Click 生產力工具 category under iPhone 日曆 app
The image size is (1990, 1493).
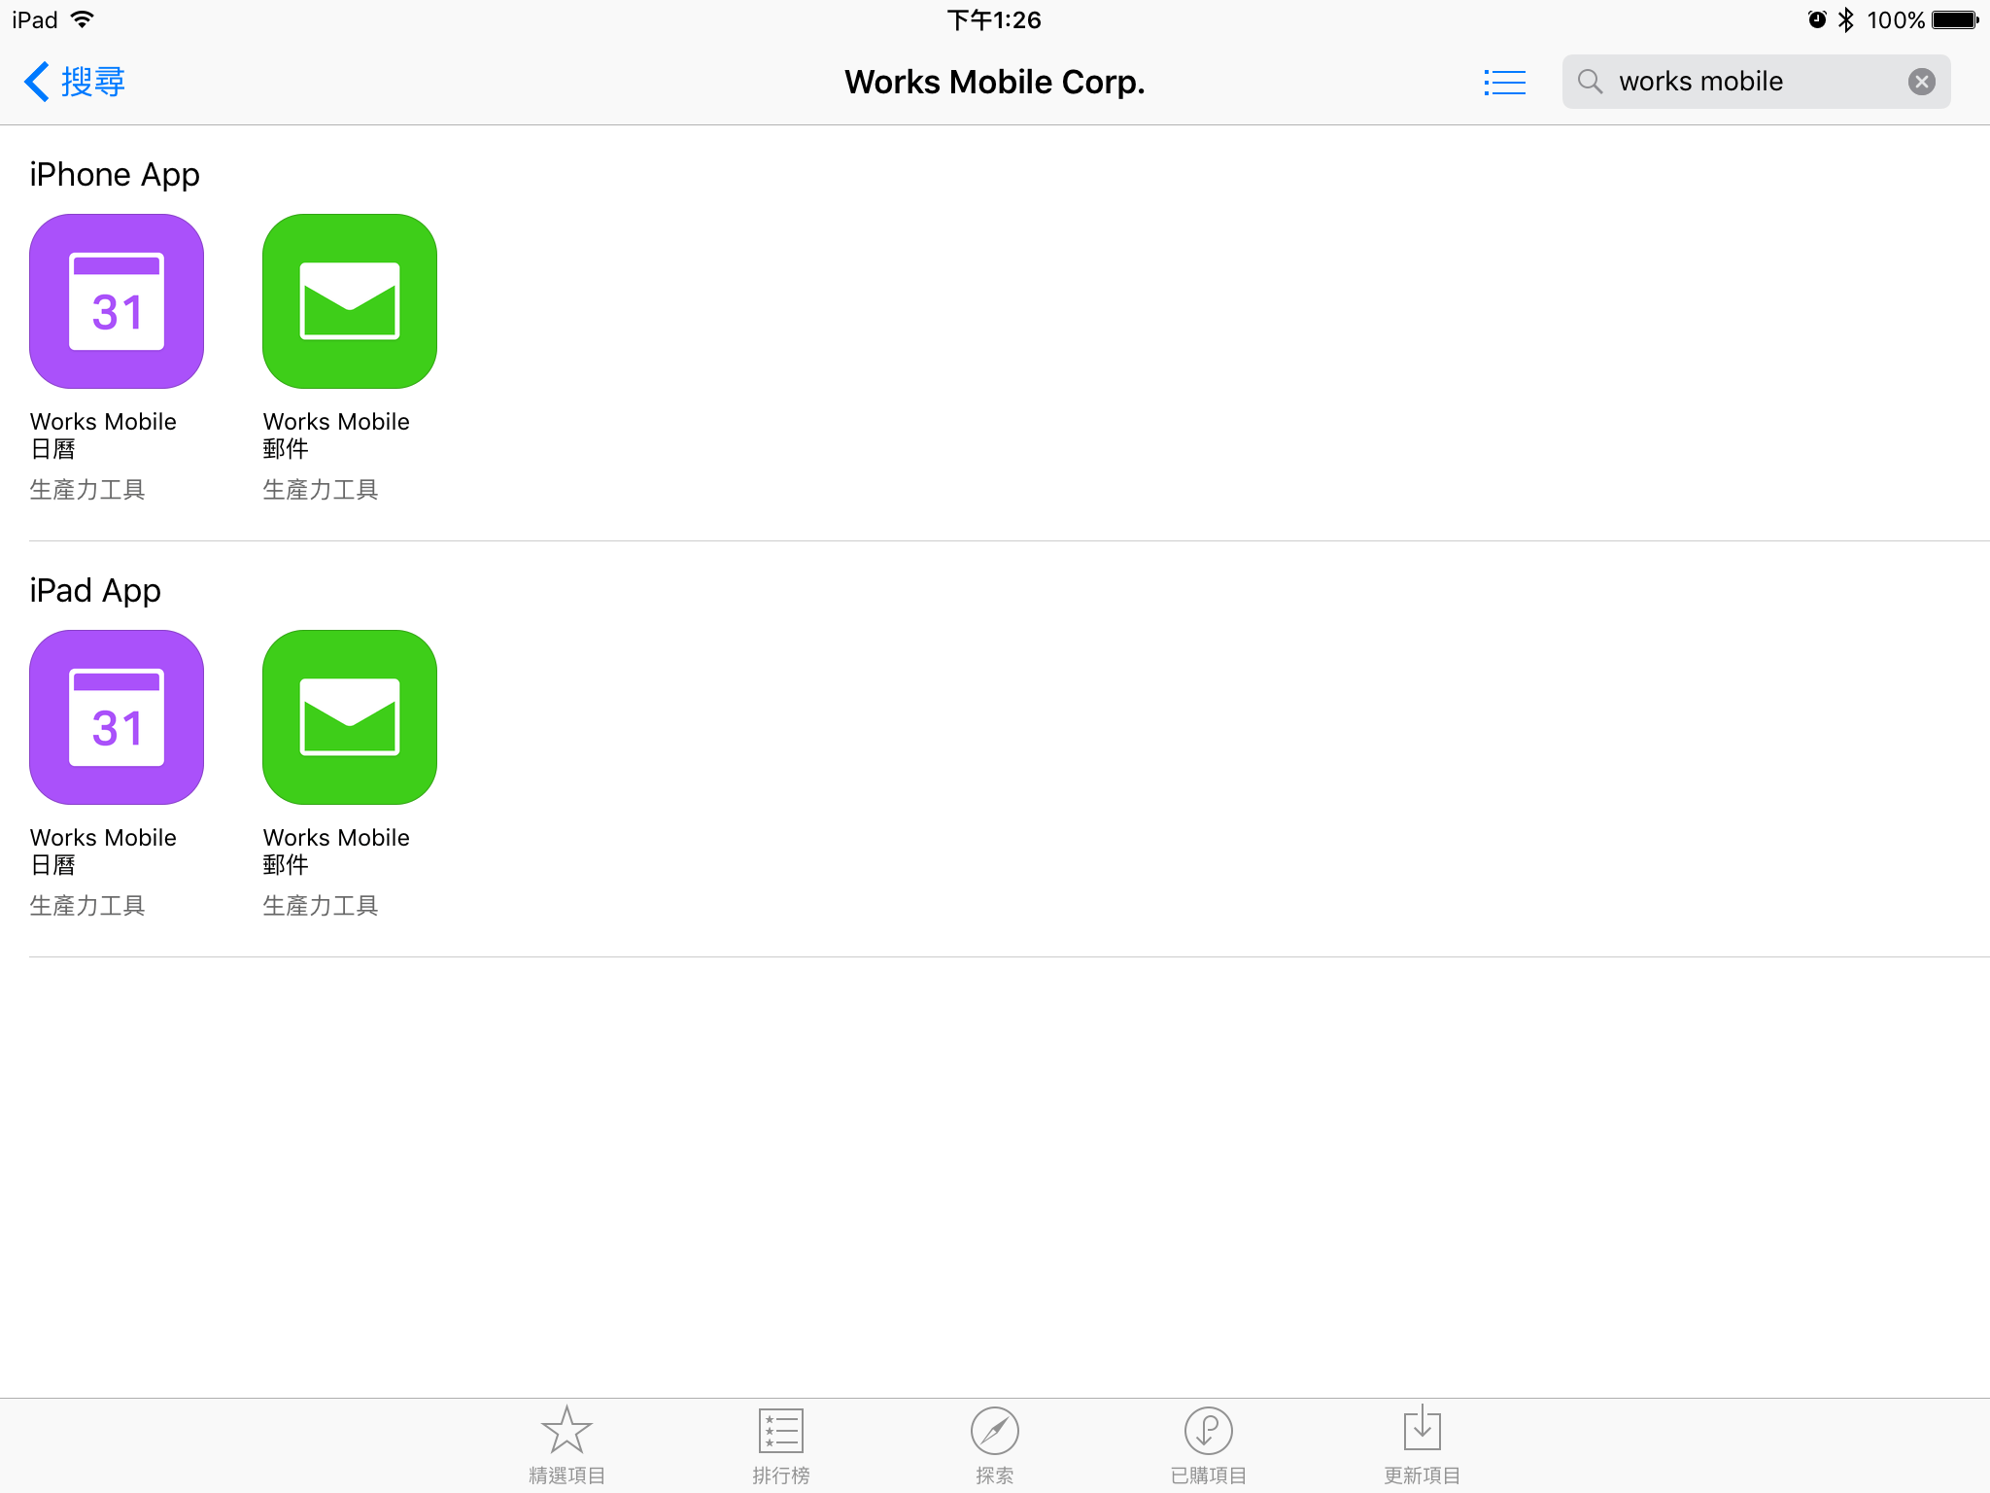coord(87,489)
